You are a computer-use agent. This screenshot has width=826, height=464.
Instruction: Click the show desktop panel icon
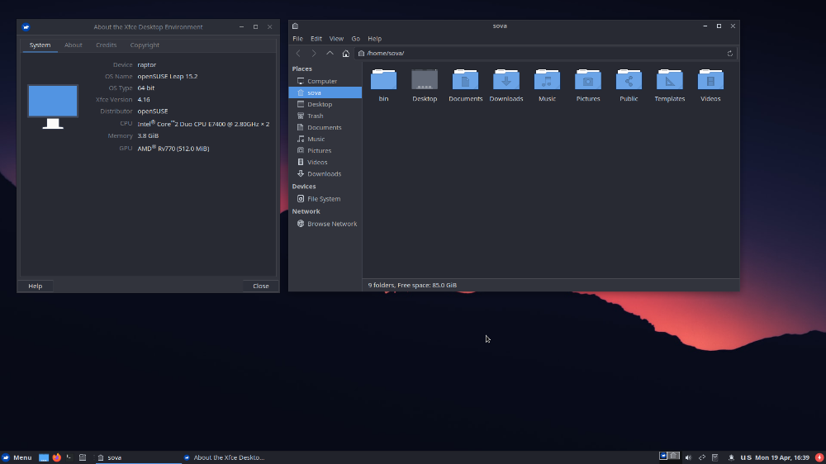click(x=44, y=457)
